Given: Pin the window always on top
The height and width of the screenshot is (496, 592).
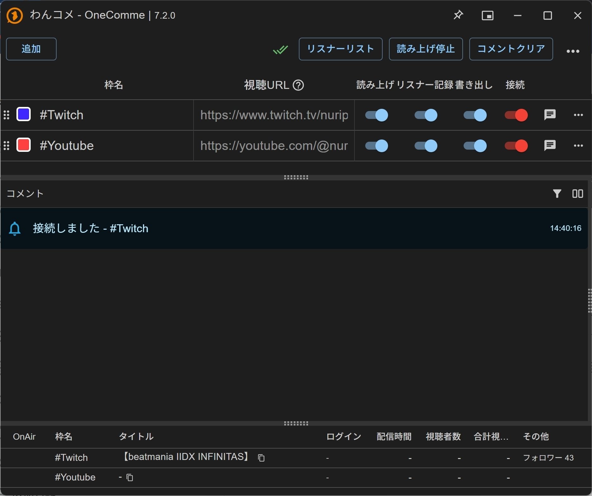Looking at the screenshot, I should (458, 15).
